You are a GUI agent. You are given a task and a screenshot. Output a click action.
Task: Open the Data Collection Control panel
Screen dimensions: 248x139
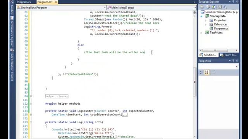coord(12,65)
